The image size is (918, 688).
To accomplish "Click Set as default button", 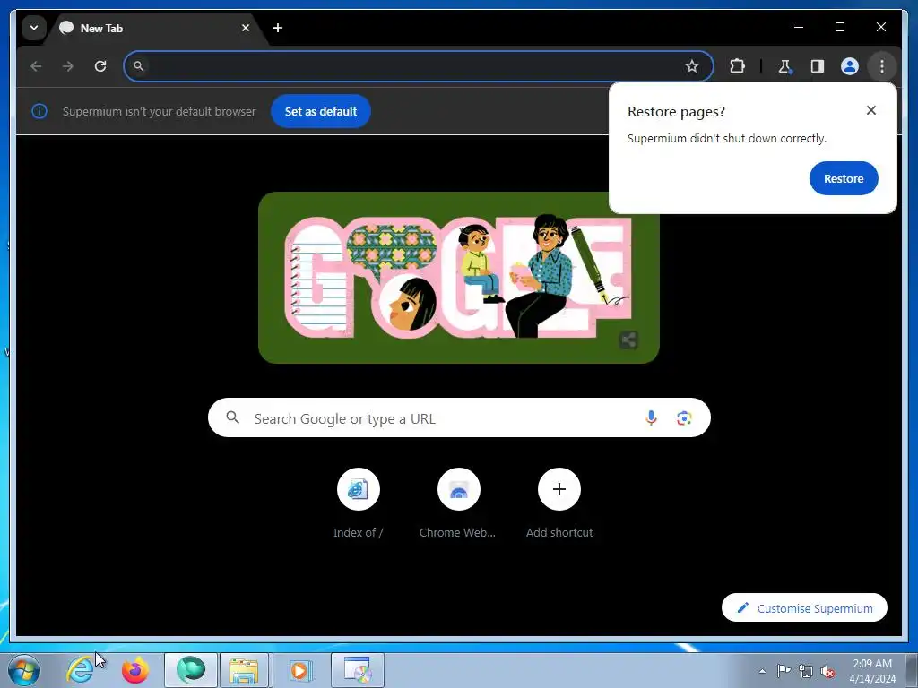I will pos(321,111).
